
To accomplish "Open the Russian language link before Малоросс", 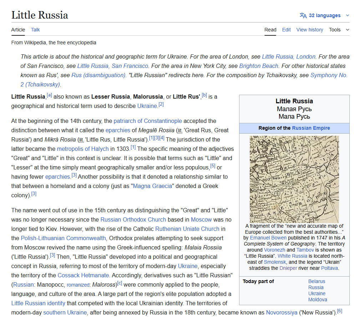I will point(23,284).
